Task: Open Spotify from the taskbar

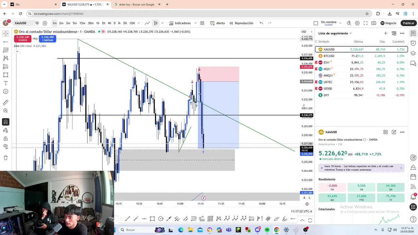Action: [x=267, y=230]
